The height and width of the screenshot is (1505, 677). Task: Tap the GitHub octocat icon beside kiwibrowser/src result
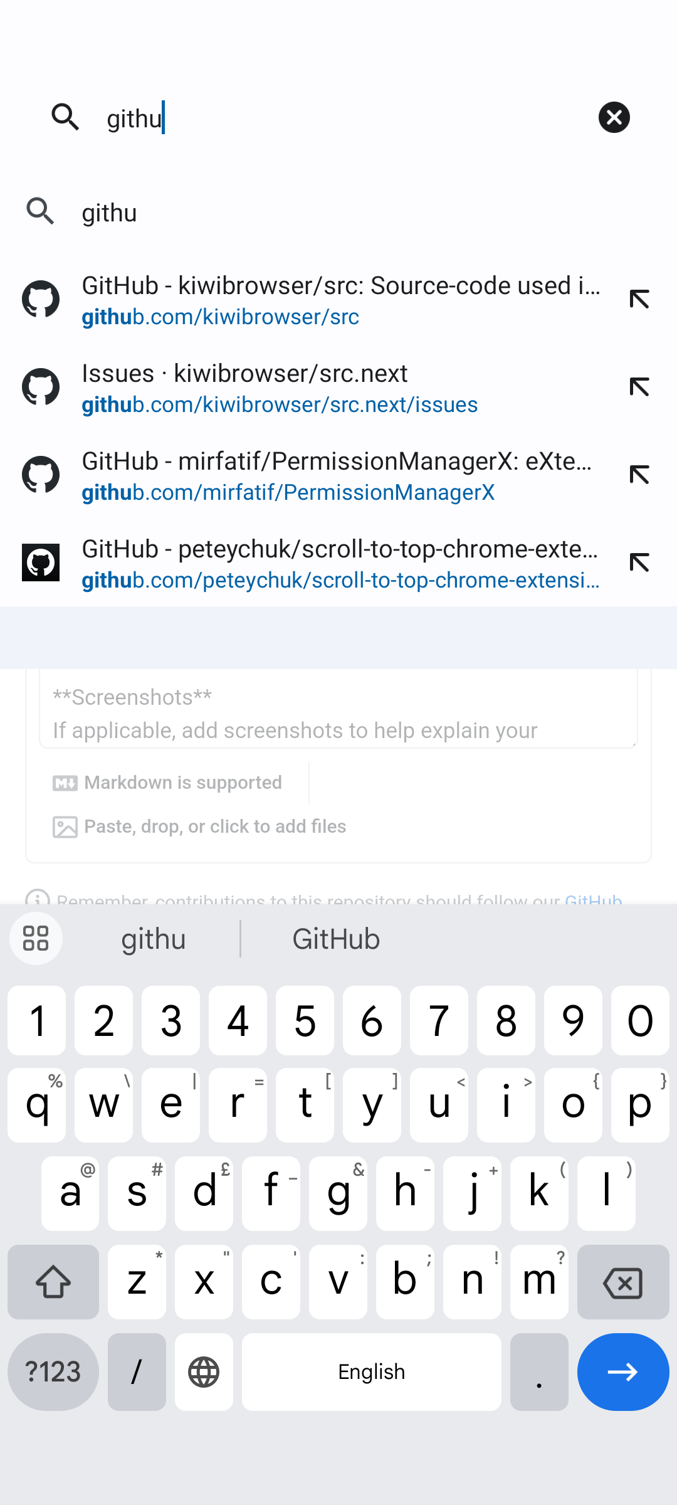tap(41, 299)
